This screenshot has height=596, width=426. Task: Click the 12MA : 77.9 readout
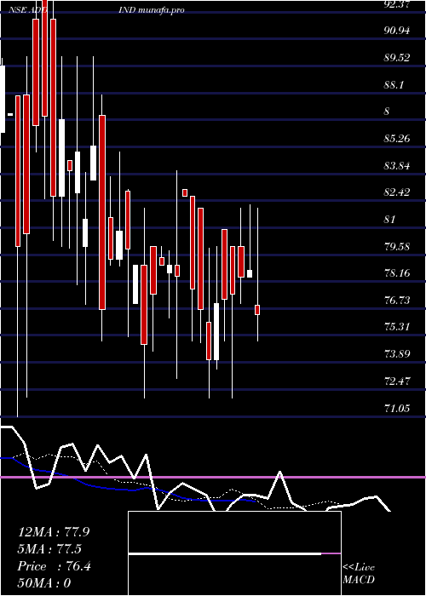pyautogui.click(x=54, y=532)
